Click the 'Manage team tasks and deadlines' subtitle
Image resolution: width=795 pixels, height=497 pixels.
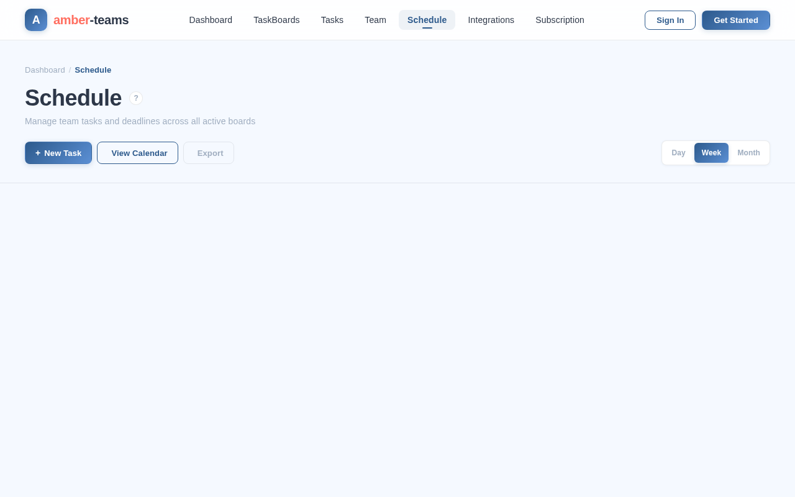(140, 121)
